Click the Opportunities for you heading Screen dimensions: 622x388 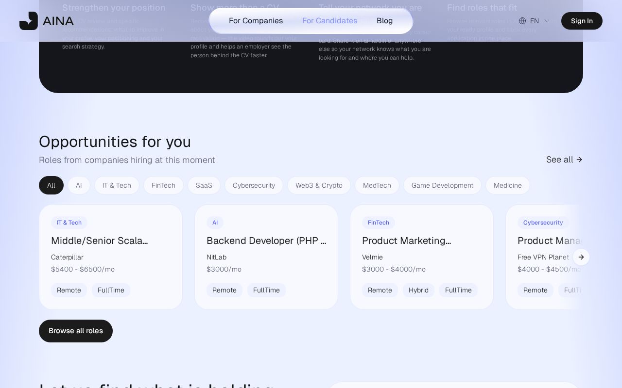click(x=115, y=142)
